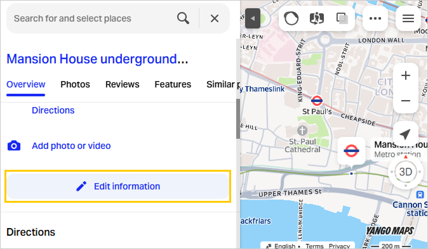Viewport: 428px width, 249px height.
Task: Click the Mansion House station pin on map
Action: coord(351,151)
